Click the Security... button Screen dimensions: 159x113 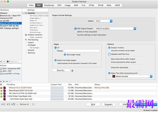tap(61, 70)
